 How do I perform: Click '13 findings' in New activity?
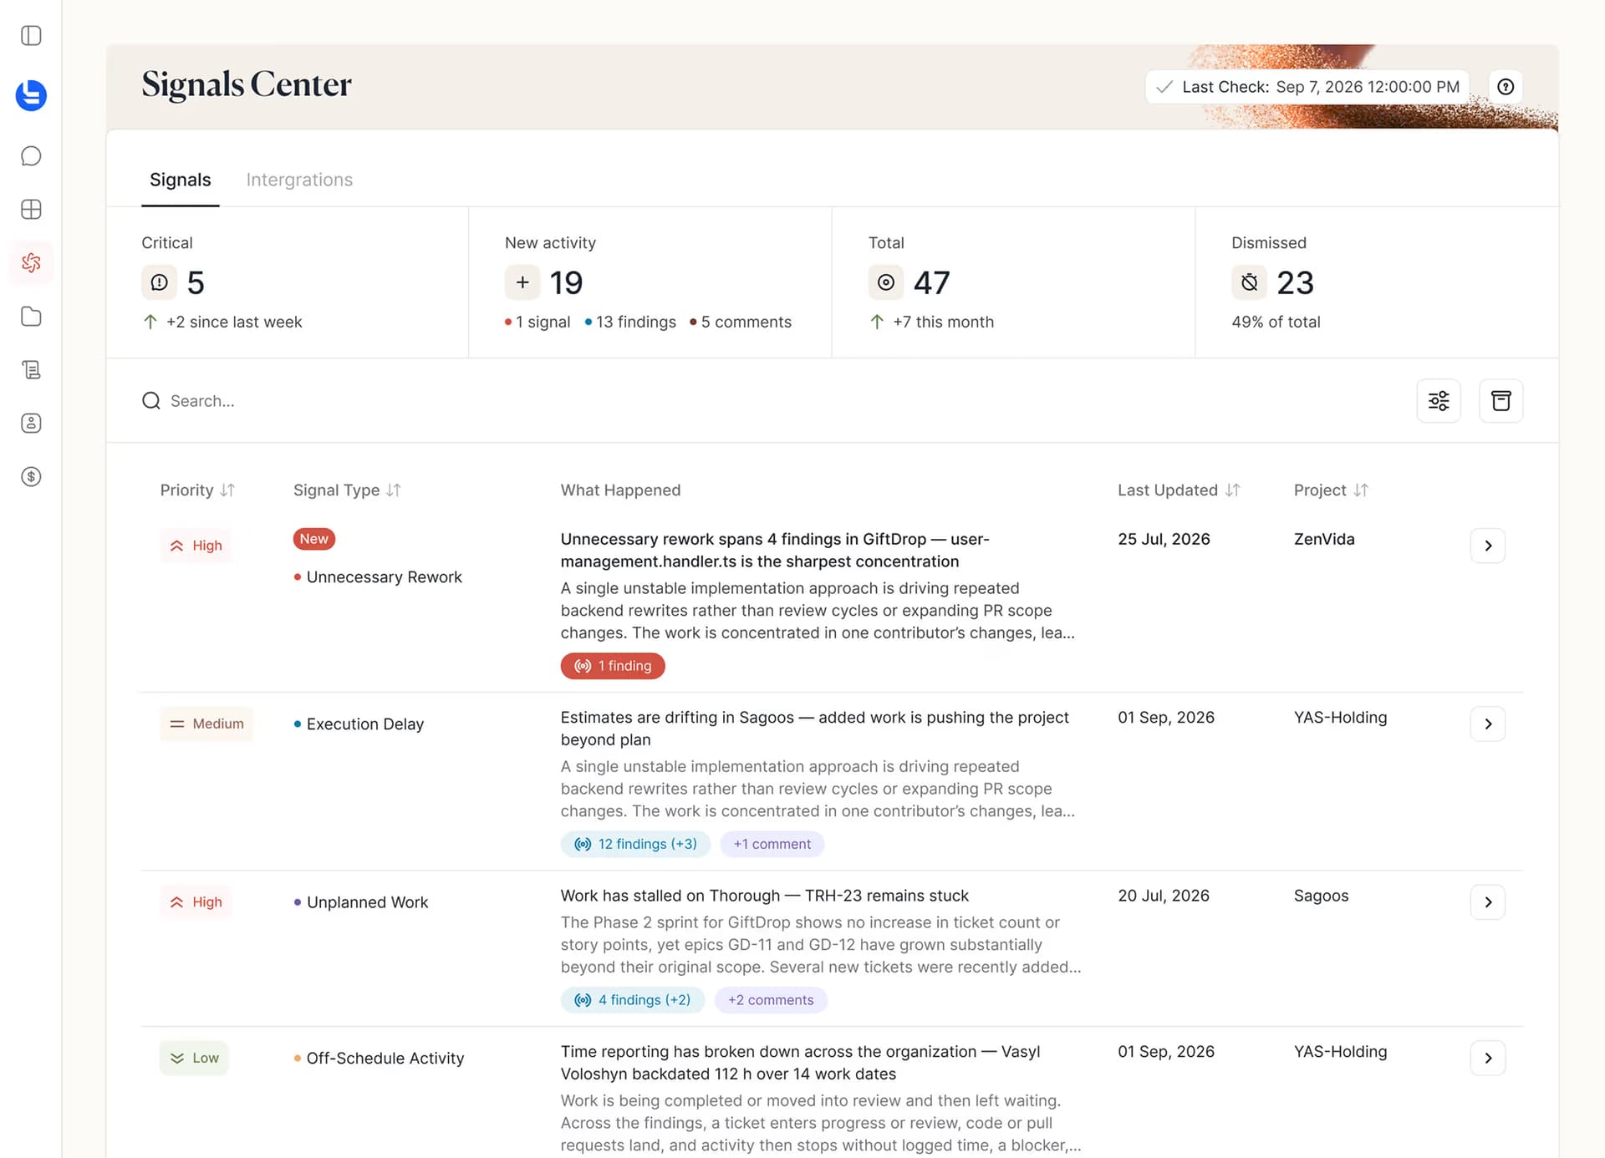click(x=630, y=323)
